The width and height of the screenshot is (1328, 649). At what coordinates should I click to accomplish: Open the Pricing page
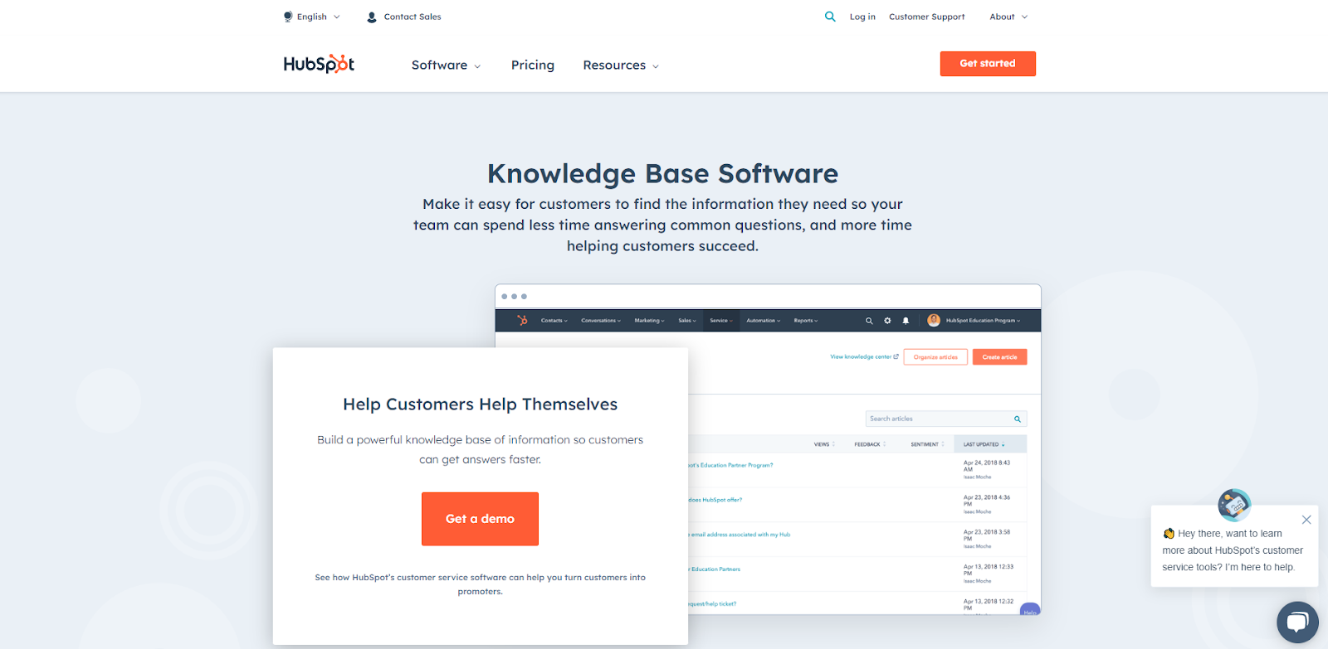point(533,65)
